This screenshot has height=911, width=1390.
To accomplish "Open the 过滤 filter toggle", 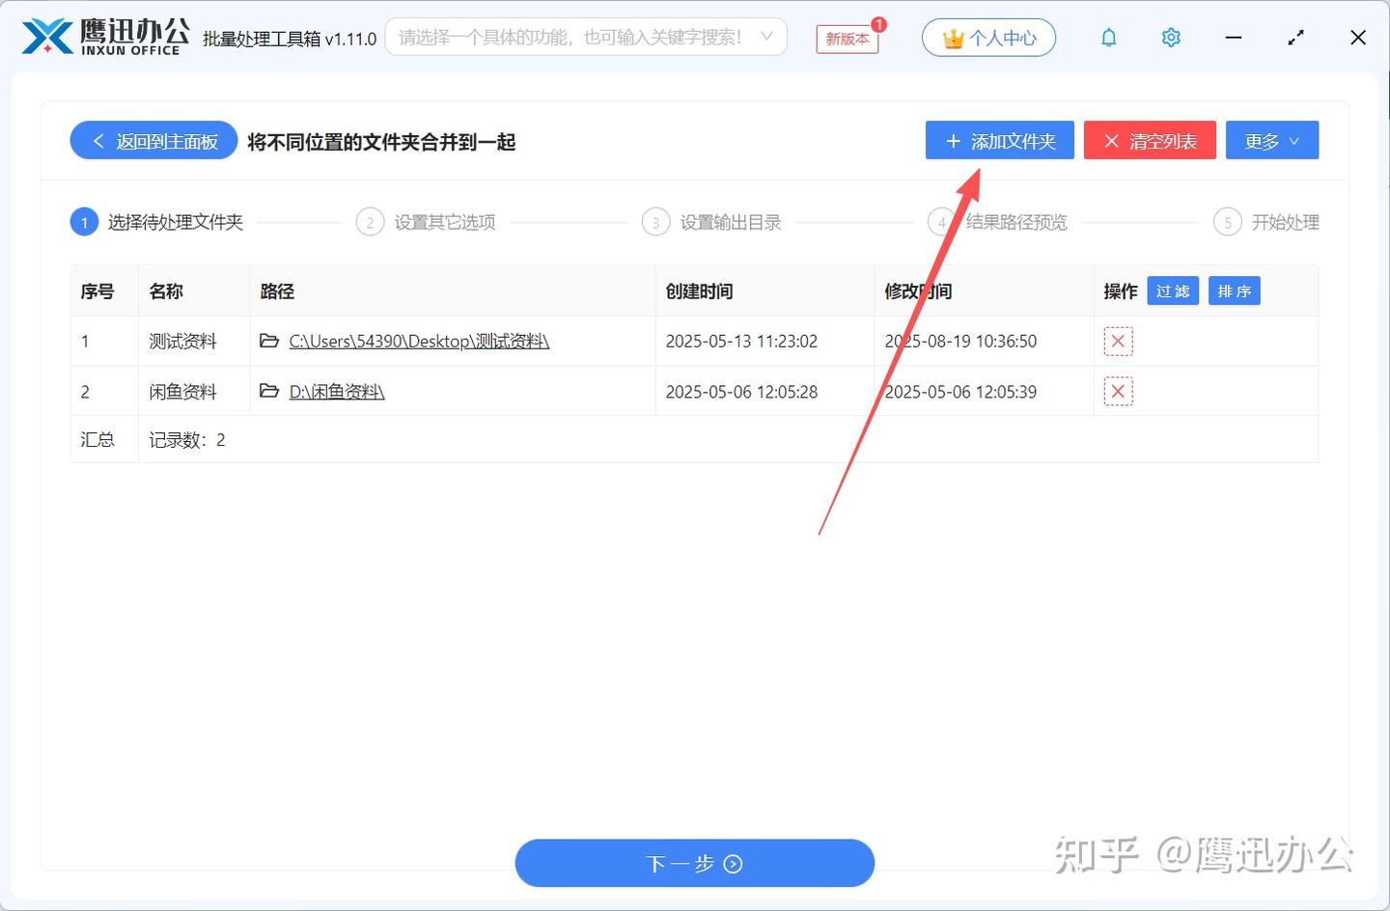I will point(1172,290).
